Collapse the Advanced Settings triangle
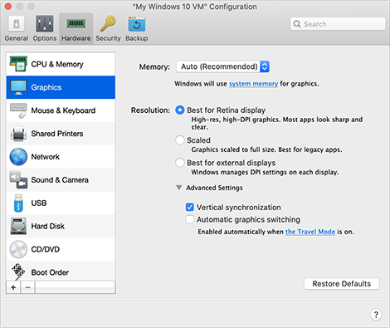390x328 pixels. coord(179,188)
